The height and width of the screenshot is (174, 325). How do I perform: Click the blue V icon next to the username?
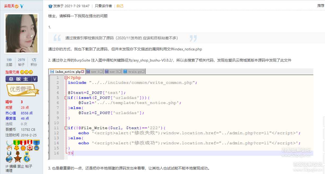click(22, 6)
